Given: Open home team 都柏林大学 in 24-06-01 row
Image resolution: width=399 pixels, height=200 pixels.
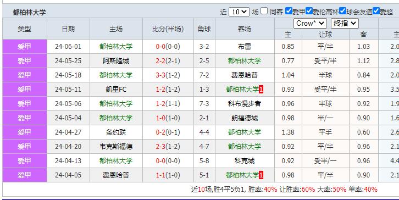Looking at the screenshot, I should tap(116, 47).
